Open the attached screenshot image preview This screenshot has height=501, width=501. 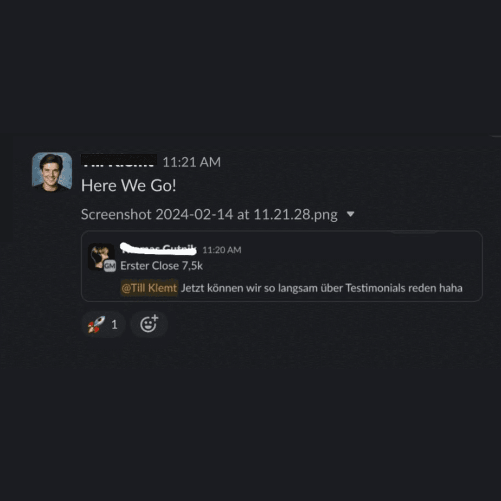point(282,266)
